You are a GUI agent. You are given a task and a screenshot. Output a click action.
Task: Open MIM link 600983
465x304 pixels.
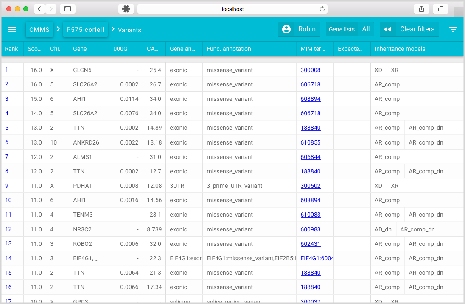click(x=311, y=229)
